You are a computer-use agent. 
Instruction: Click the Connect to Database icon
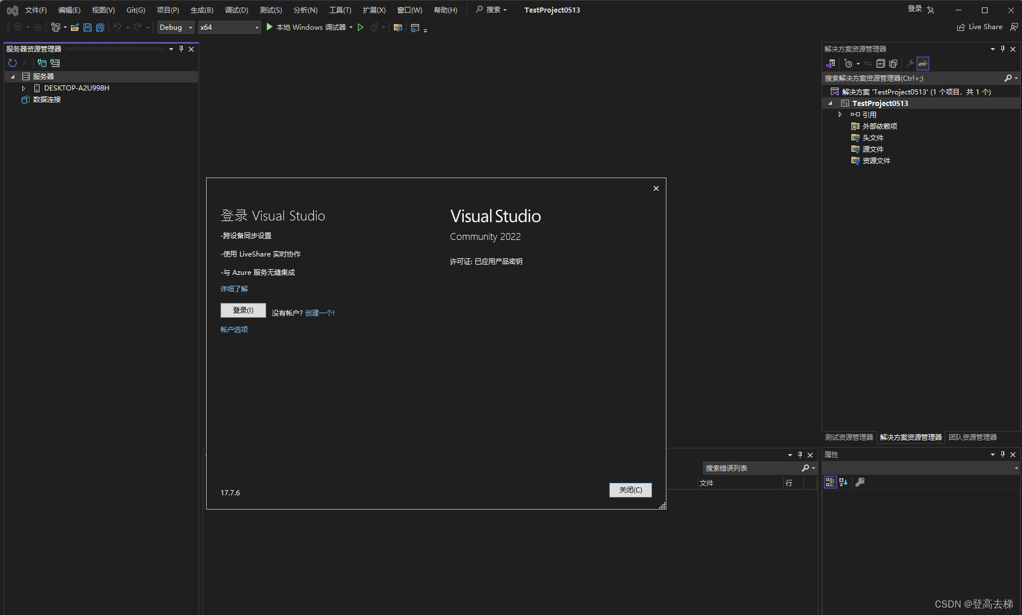(42, 63)
